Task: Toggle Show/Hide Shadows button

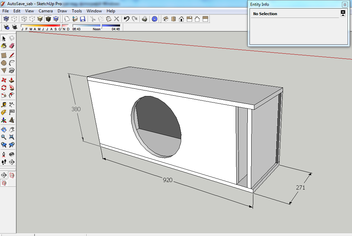Action: coord(14,27)
